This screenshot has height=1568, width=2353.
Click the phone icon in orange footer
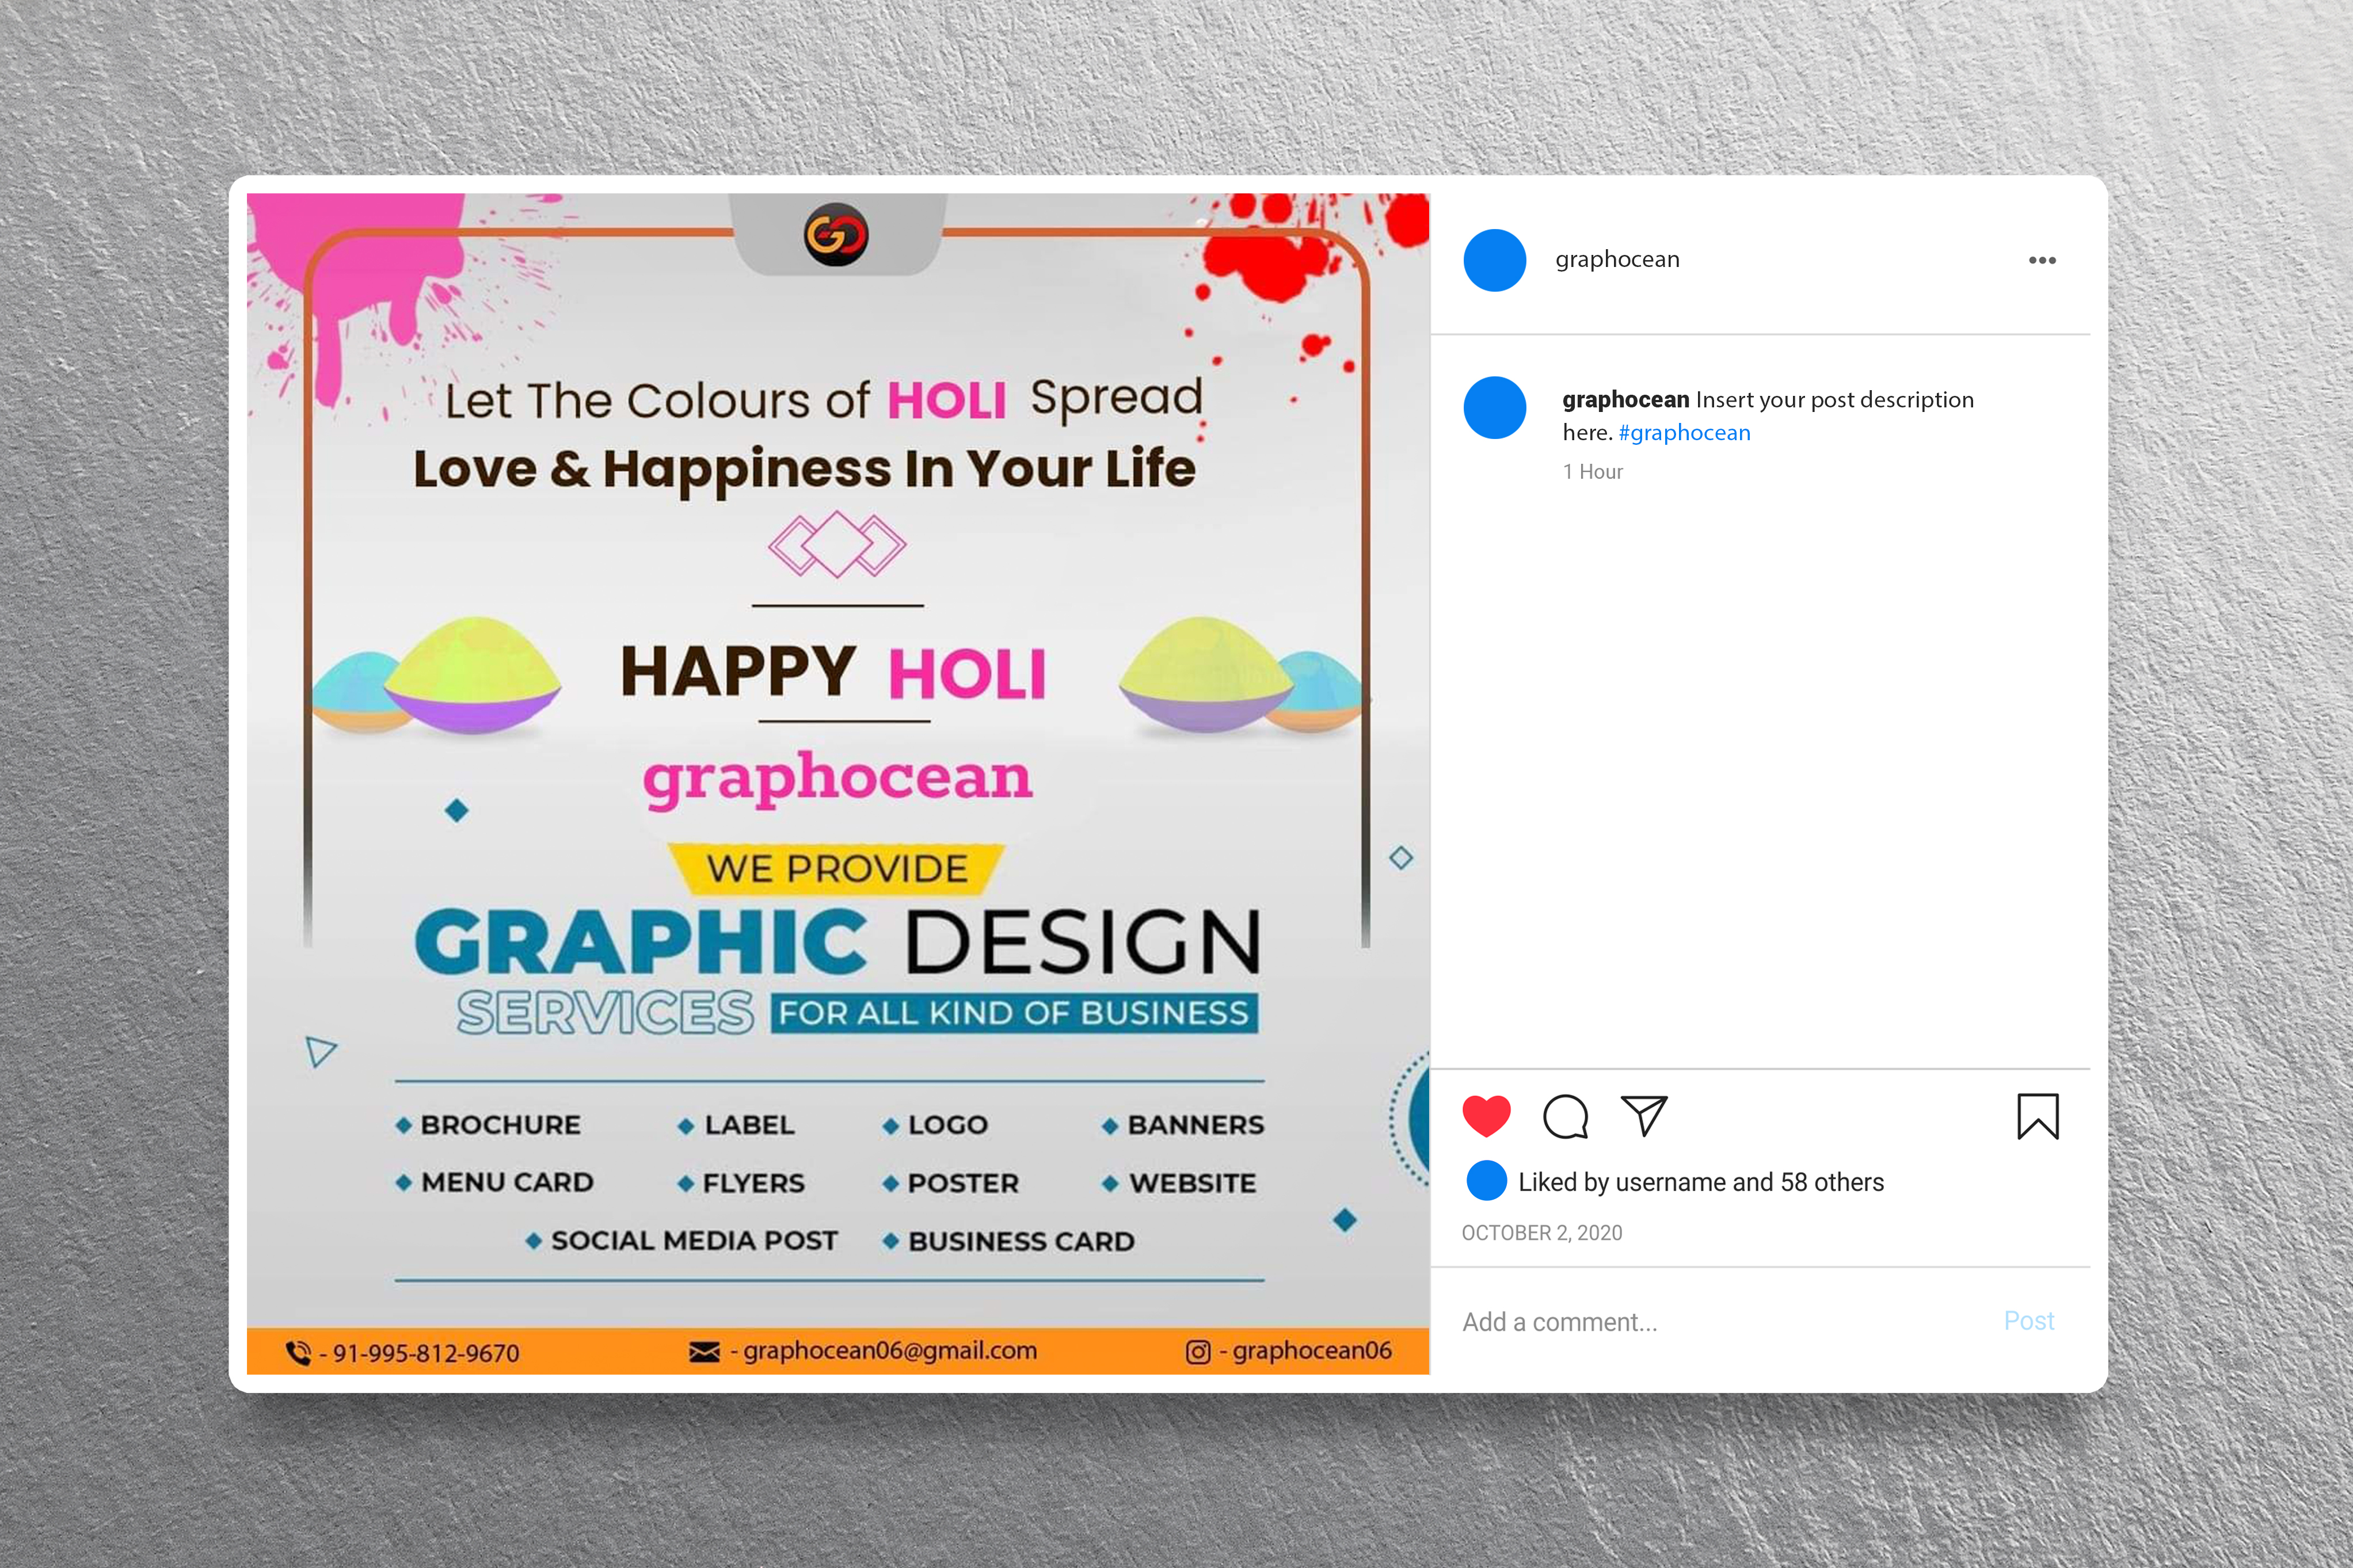(x=298, y=1353)
